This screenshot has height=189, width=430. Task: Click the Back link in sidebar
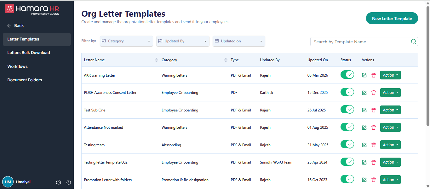tap(16, 26)
